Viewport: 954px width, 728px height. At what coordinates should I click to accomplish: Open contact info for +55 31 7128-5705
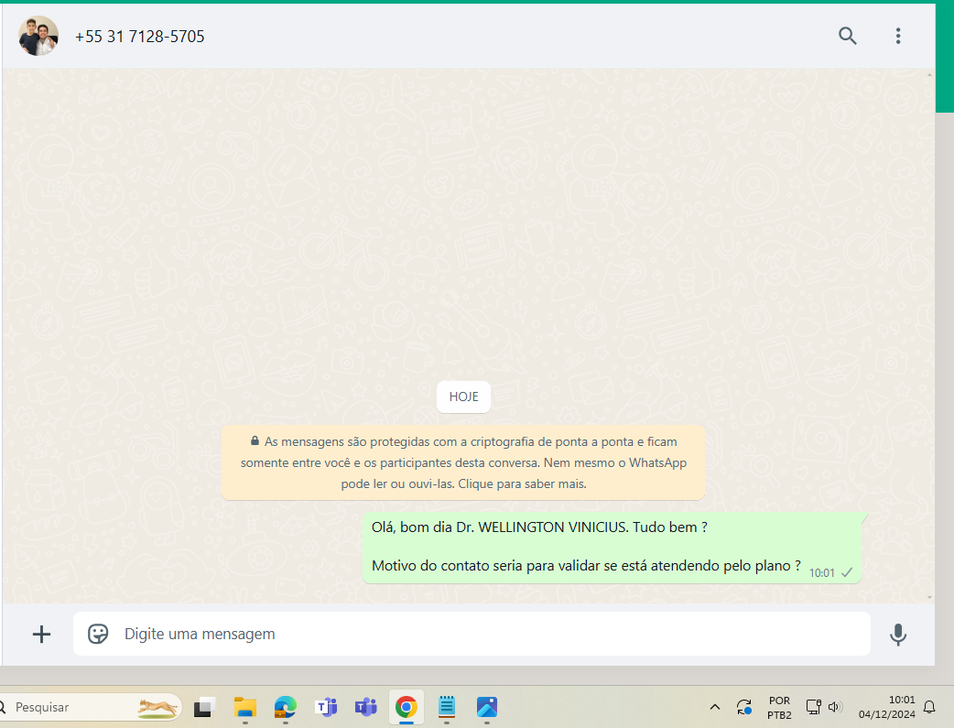139,37
